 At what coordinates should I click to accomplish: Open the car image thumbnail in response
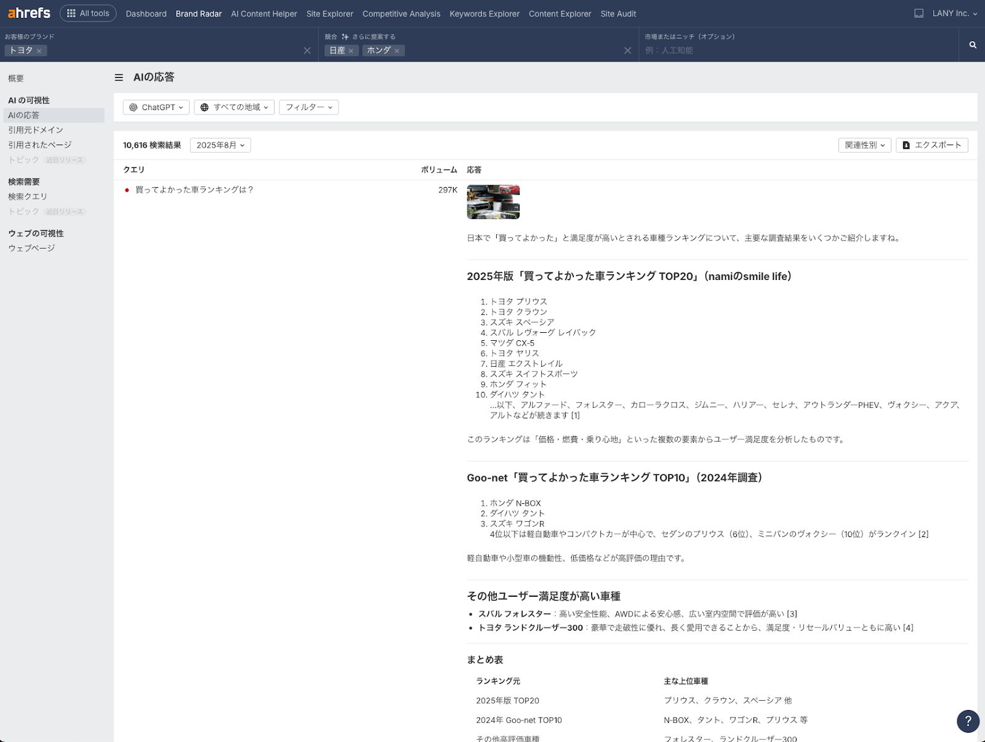493,202
